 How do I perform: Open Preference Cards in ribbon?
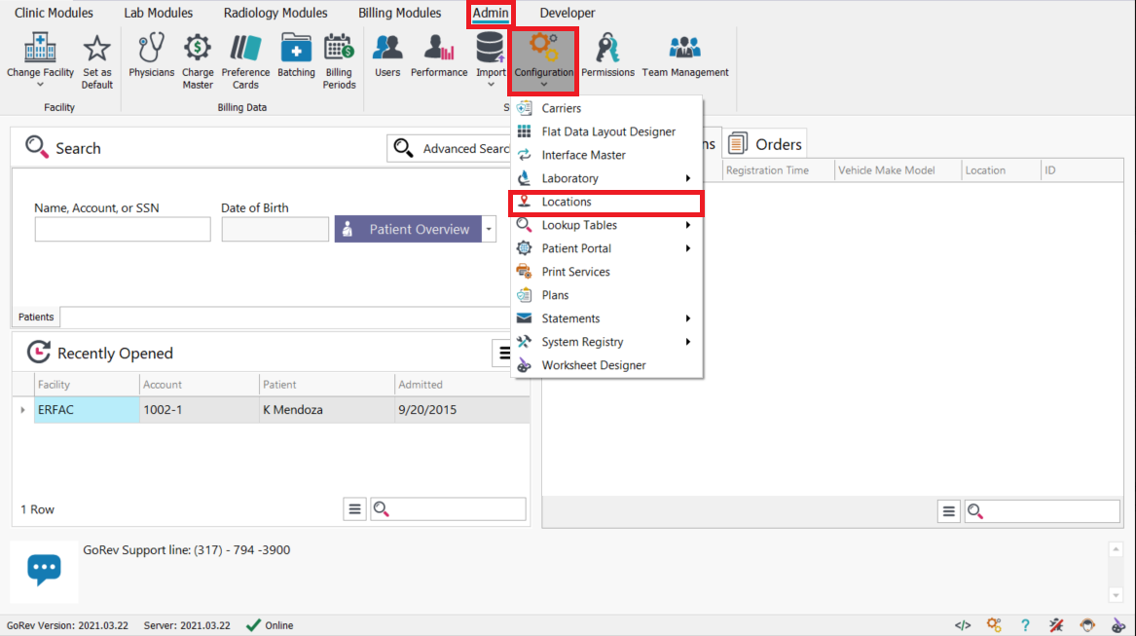(x=245, y=58)
